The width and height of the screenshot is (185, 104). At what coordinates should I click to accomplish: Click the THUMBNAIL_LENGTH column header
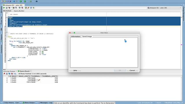49,76
